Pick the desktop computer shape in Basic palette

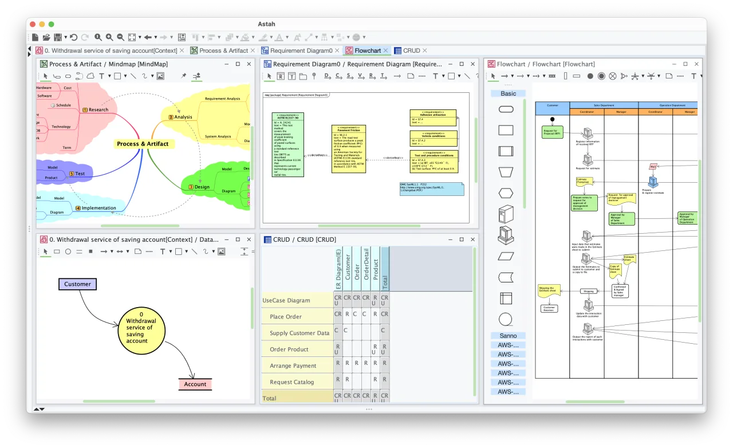coord(506,235)
